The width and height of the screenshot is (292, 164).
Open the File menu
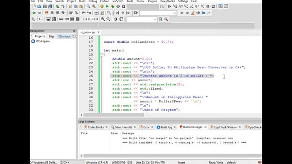pyautogui.click(x=33, y=1)
